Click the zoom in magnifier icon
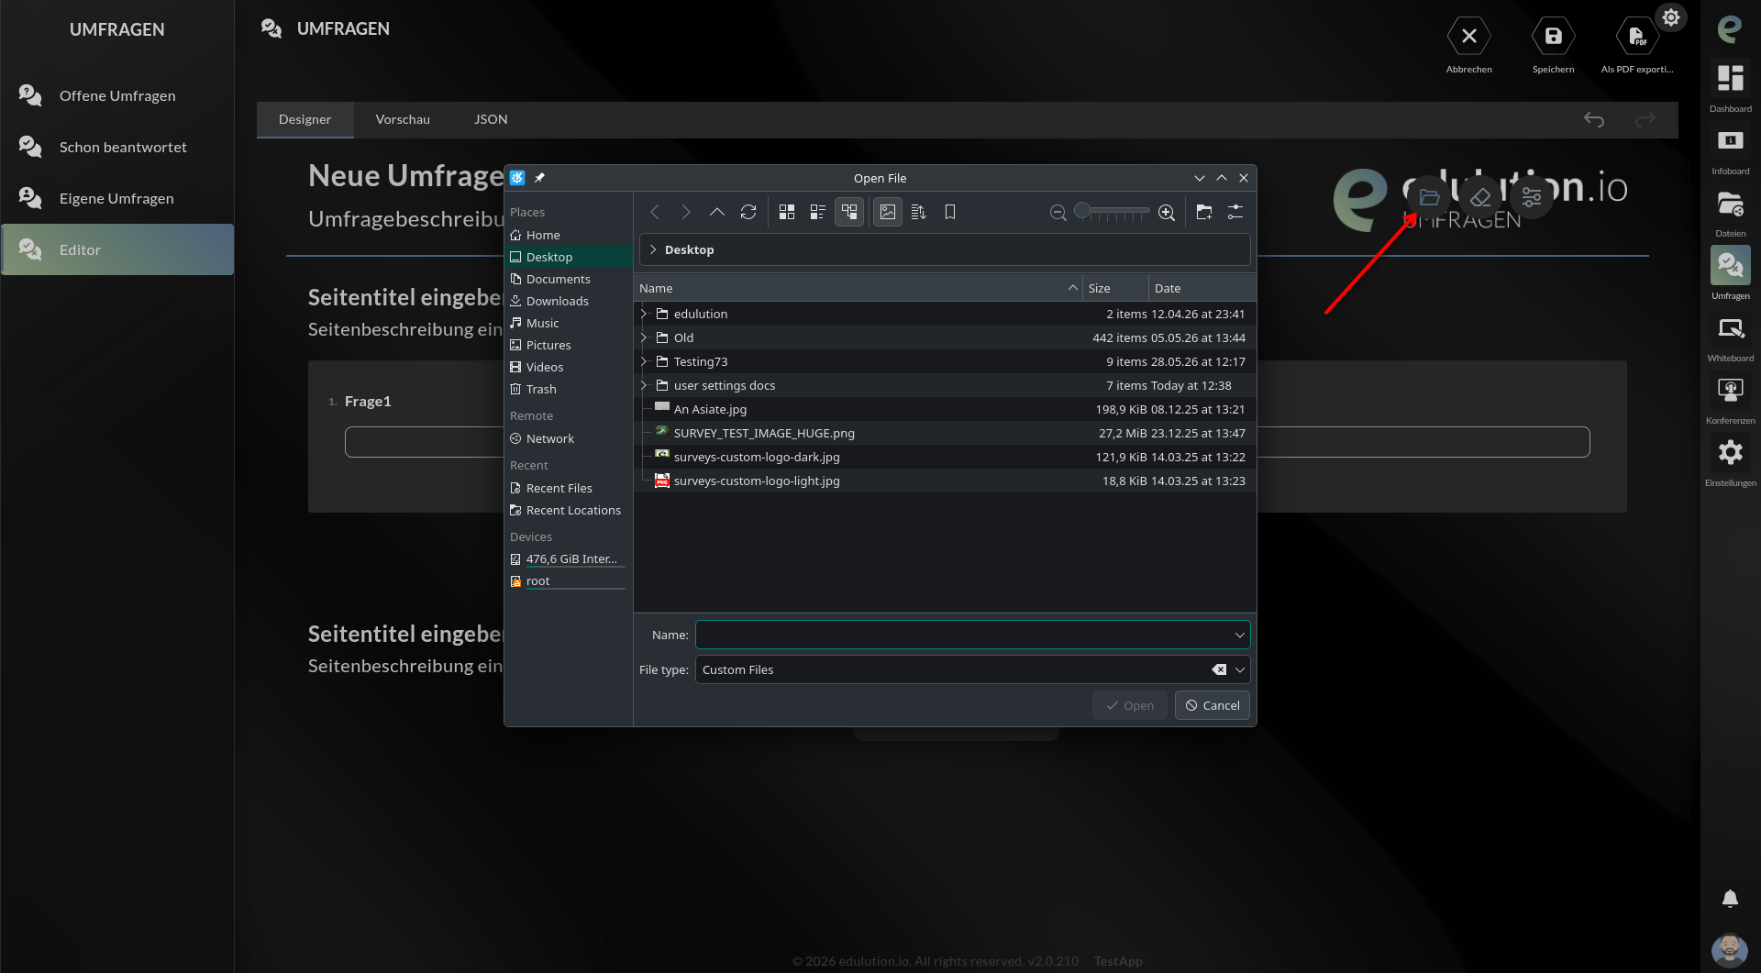 coord(1167,212)
